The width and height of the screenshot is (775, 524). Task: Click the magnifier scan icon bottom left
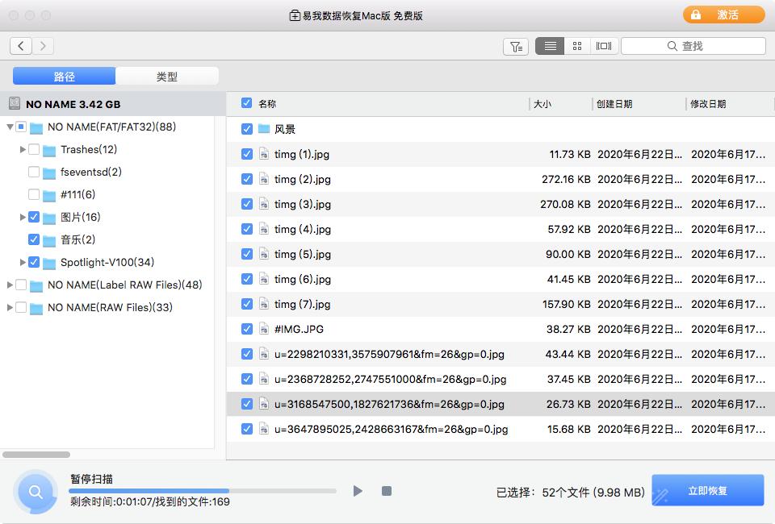(x=35, y=490)
